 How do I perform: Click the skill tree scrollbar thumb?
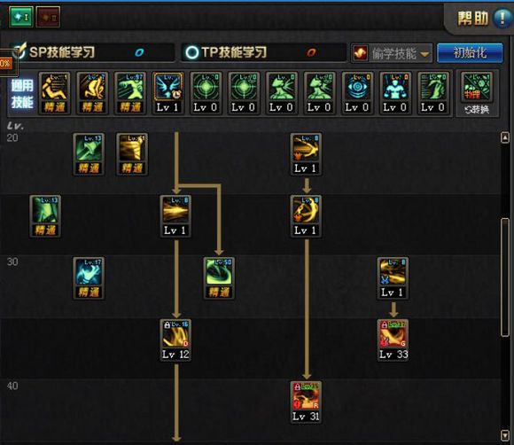pos(505,277)
